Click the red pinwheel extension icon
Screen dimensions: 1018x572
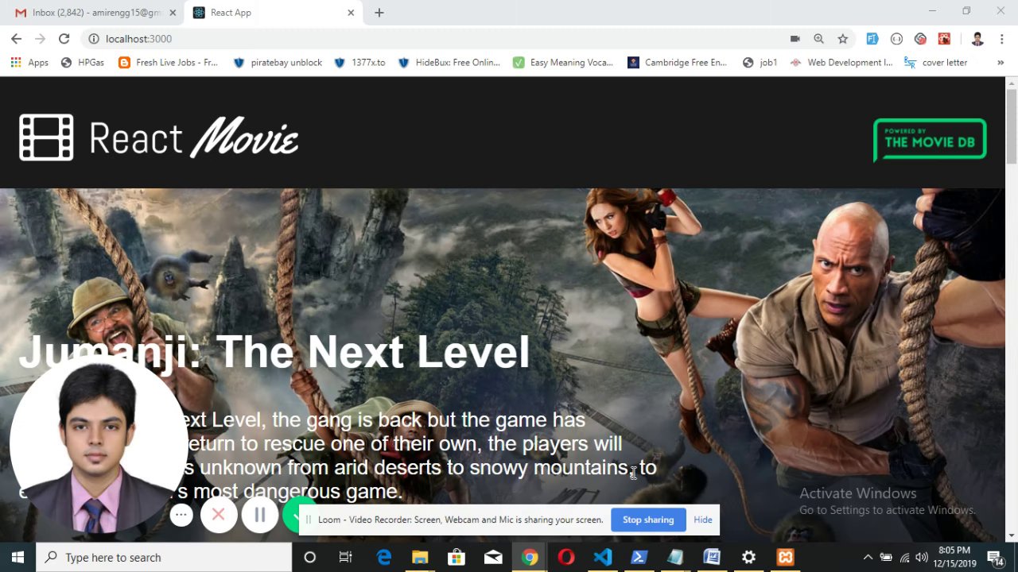(920, 38)
